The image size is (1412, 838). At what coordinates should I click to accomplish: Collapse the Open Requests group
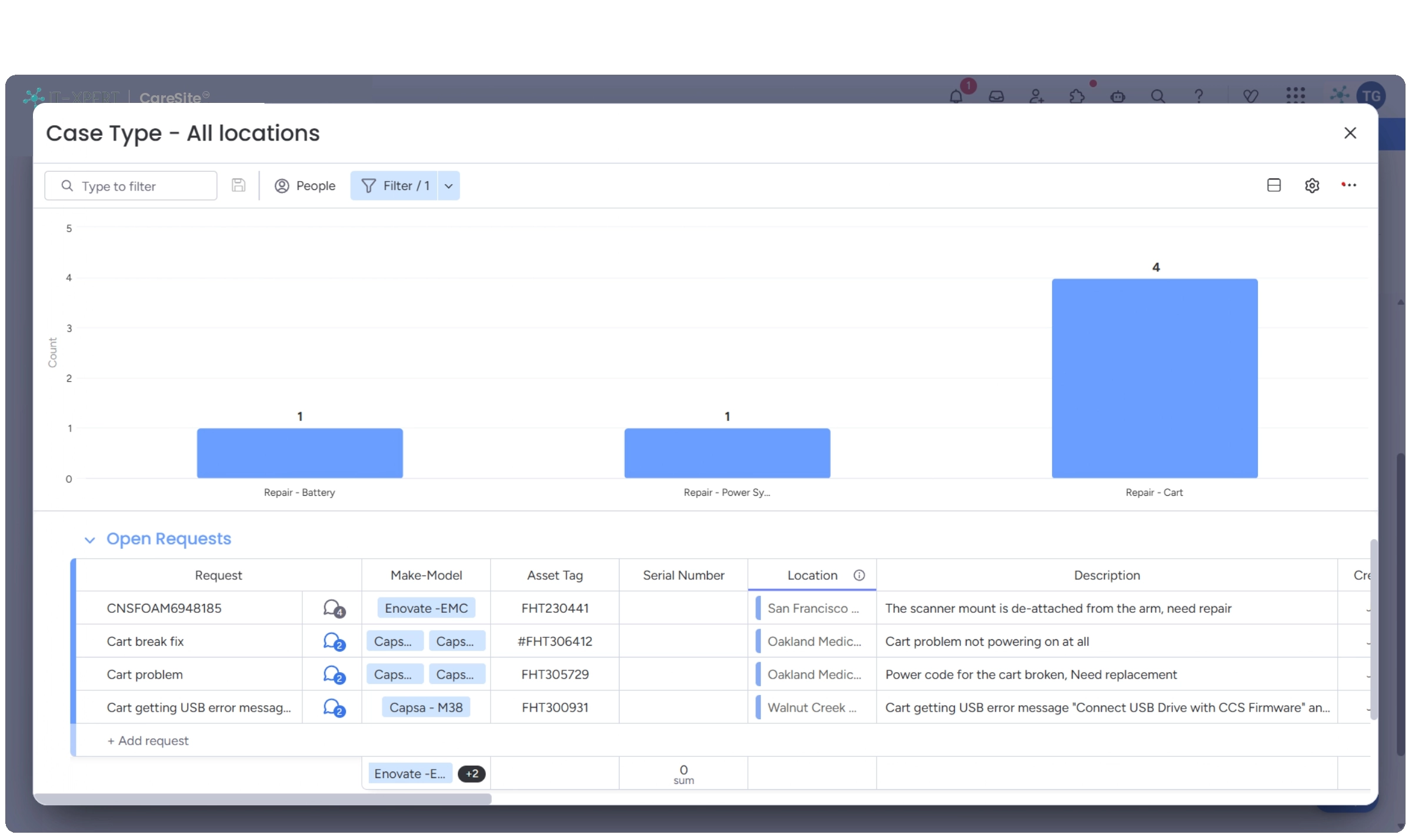pyautogui.click(x=89, y=540)
